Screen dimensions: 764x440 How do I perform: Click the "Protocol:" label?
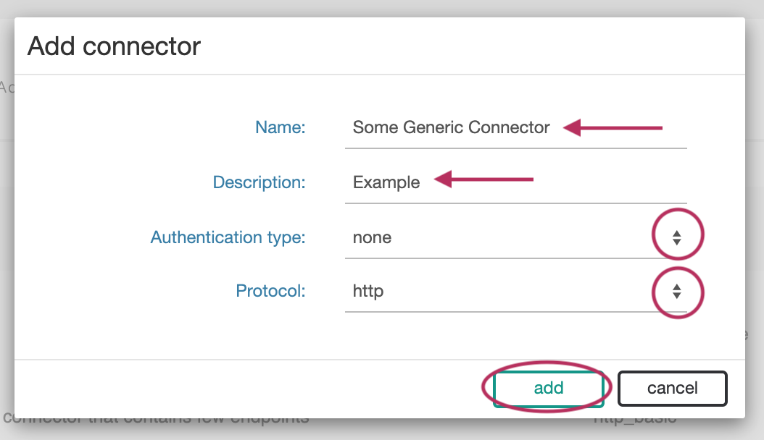coord(270,292)
